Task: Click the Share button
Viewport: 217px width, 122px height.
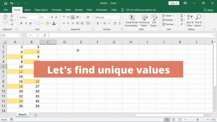Action: click(x=208, y=10)
